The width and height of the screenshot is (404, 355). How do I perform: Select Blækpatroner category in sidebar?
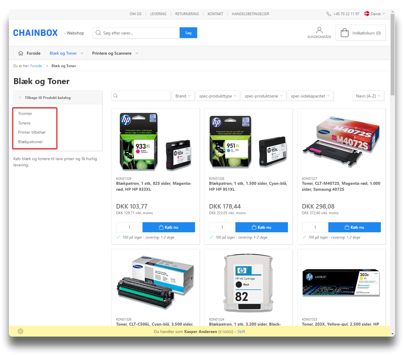tap(31, 142)
